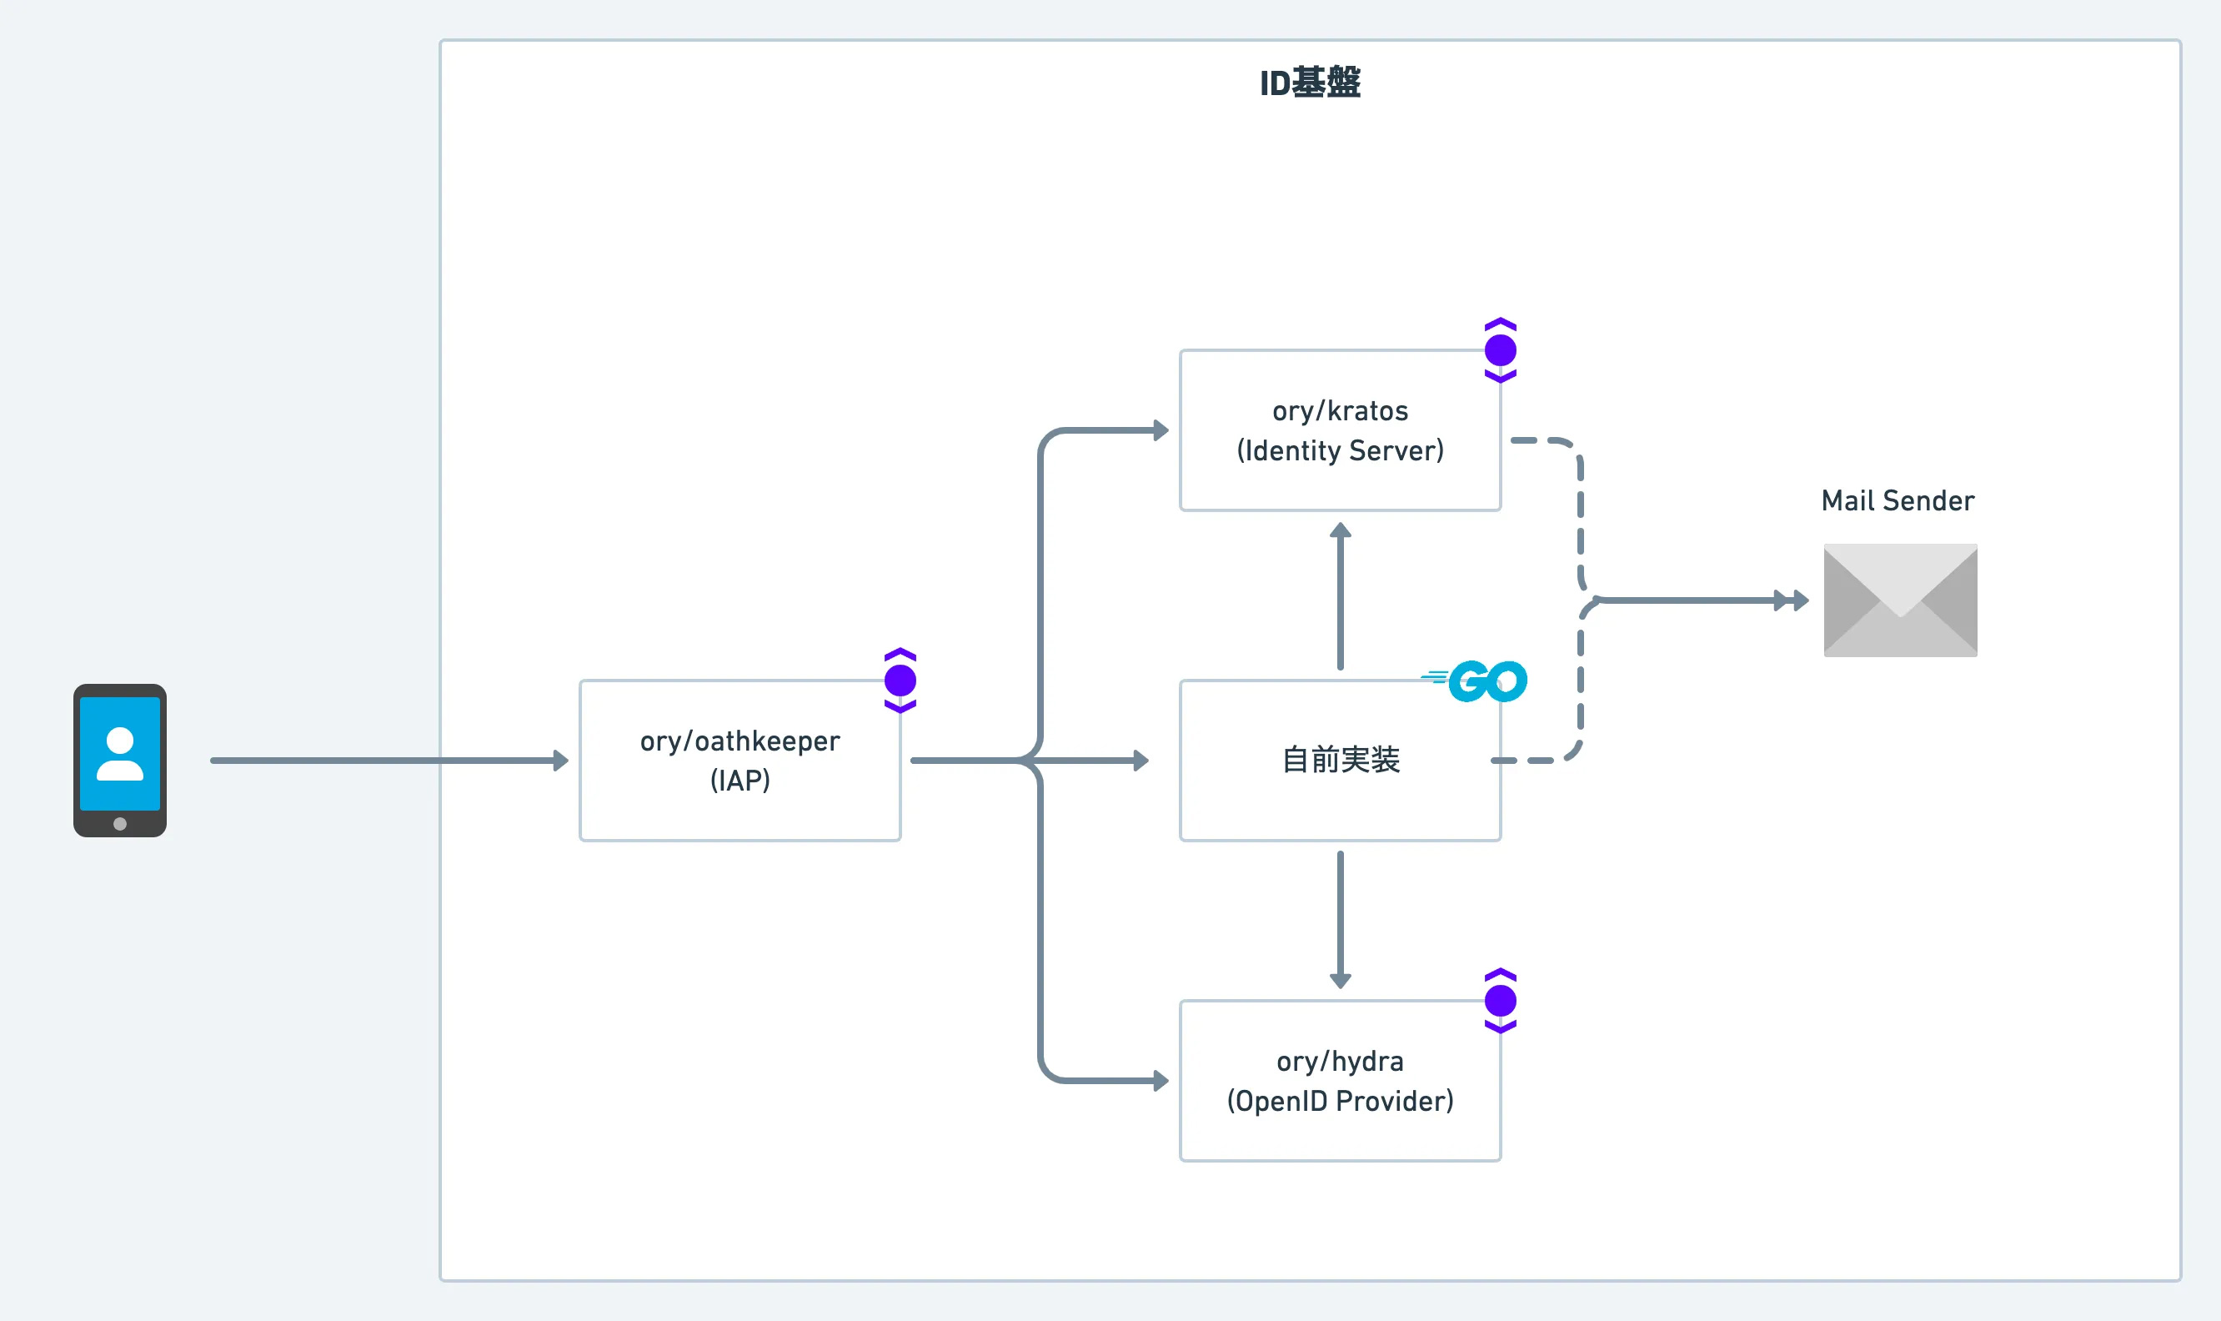The image size is (2221, 1321).
Task: Click Ory logo on hydra box
Action: click(1500, 1001)
